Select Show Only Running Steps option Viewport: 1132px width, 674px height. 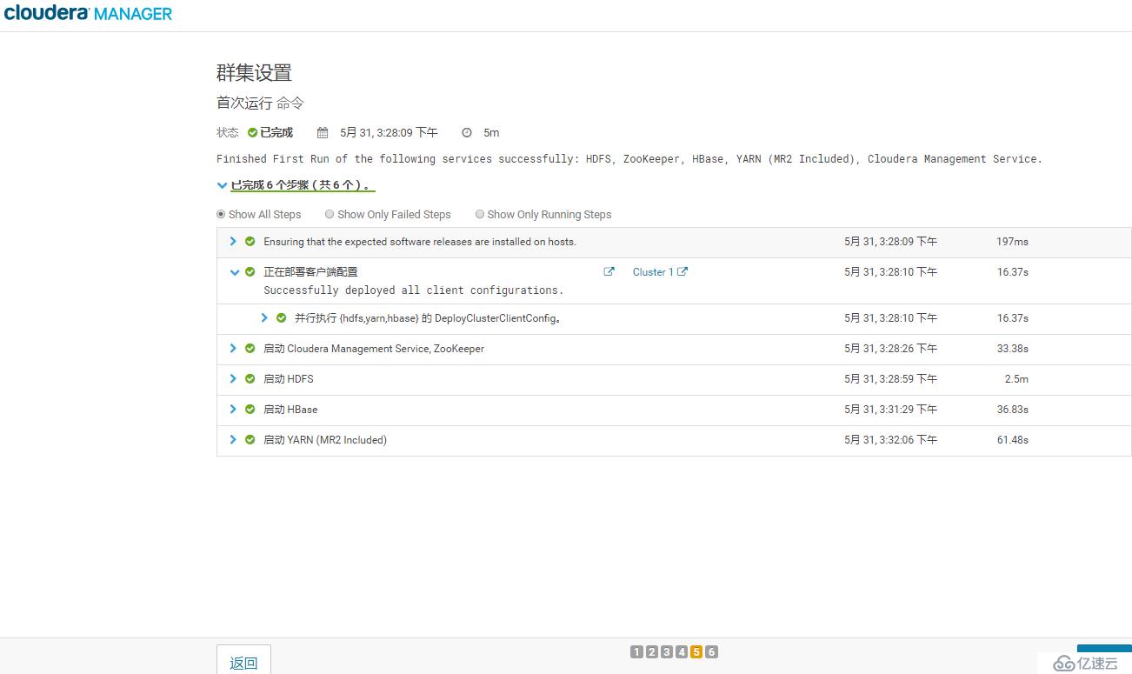[x=480, y=214]
